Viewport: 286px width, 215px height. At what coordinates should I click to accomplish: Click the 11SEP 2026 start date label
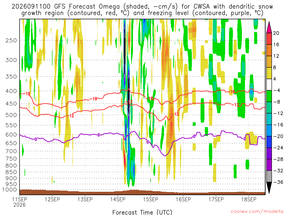[20, 202]
